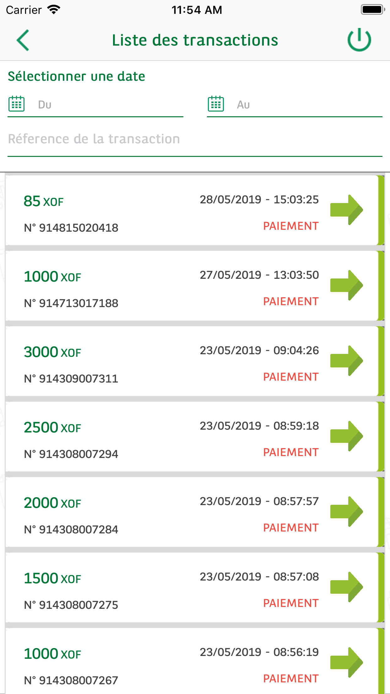Image resolution: width=390 pixels, height=694 pixels.
Task: Tap arrow for transaction N° 914713017188
Action: pyautogui.click(x=346, y=285)
